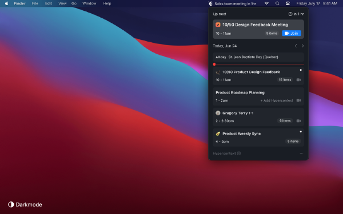Open 6 items badge on Gregory Terry 1:1

coord(285,121)
